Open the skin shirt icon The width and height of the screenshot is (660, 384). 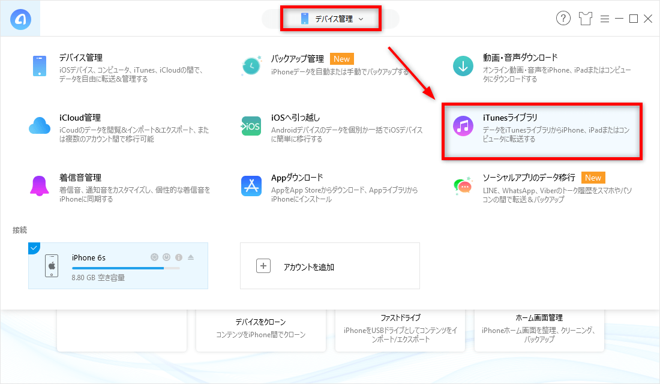[585, 19]
